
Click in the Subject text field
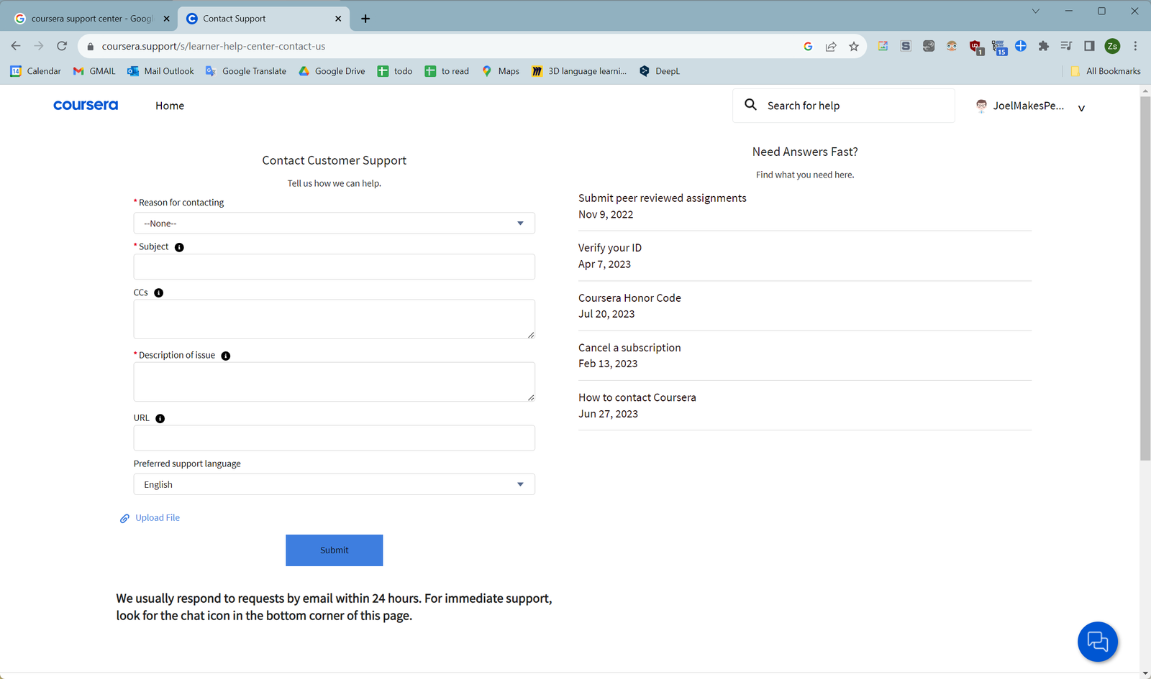coord(334,267)
